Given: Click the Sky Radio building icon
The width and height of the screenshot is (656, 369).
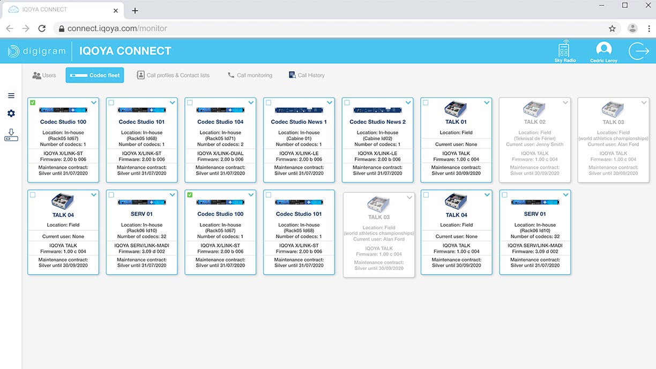Looking at the screenshot, I should (564, 50).
